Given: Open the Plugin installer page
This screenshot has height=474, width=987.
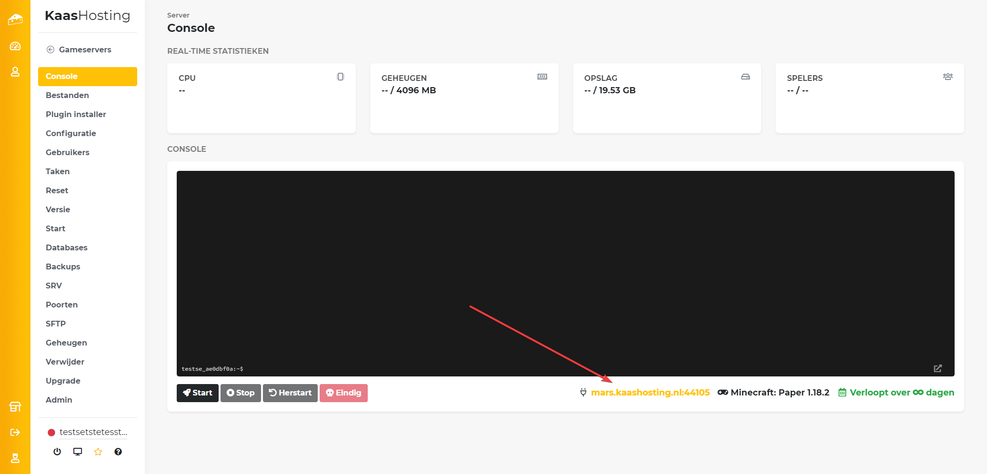Looking at the screenshot, I should point(76,114).
